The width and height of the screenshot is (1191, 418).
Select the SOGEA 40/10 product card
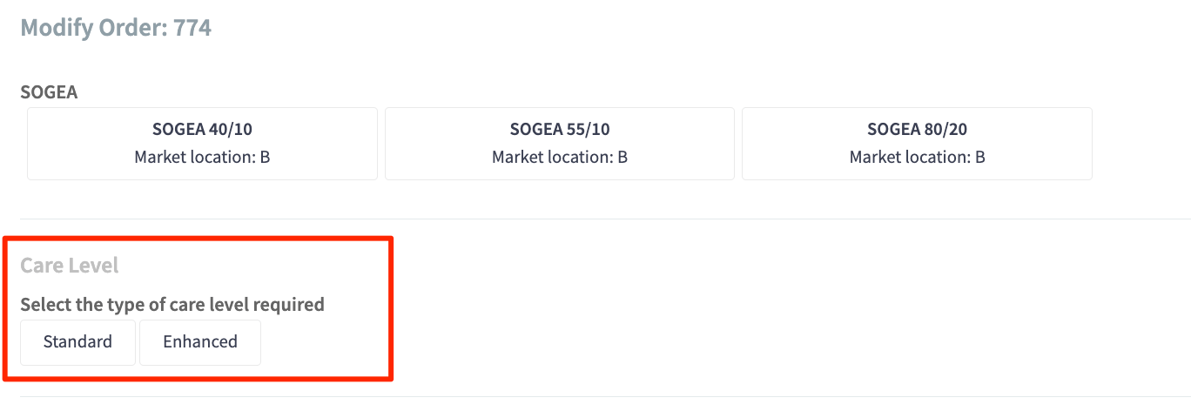click(x=202, y=144)
